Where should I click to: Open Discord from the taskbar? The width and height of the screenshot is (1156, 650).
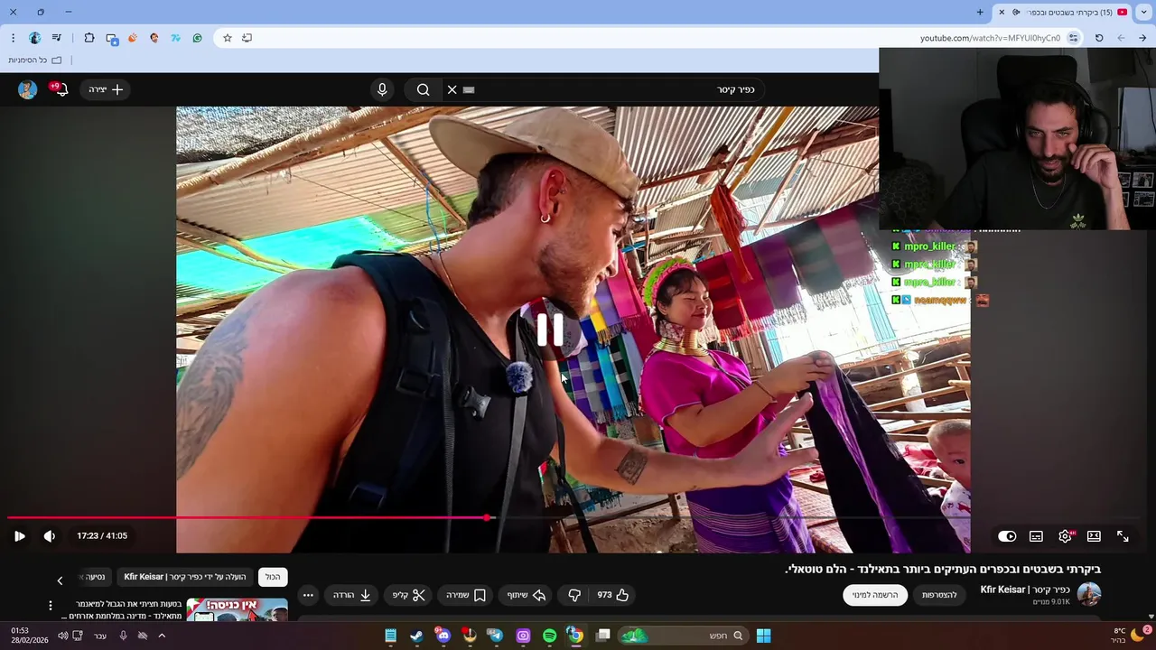point(443,636)
